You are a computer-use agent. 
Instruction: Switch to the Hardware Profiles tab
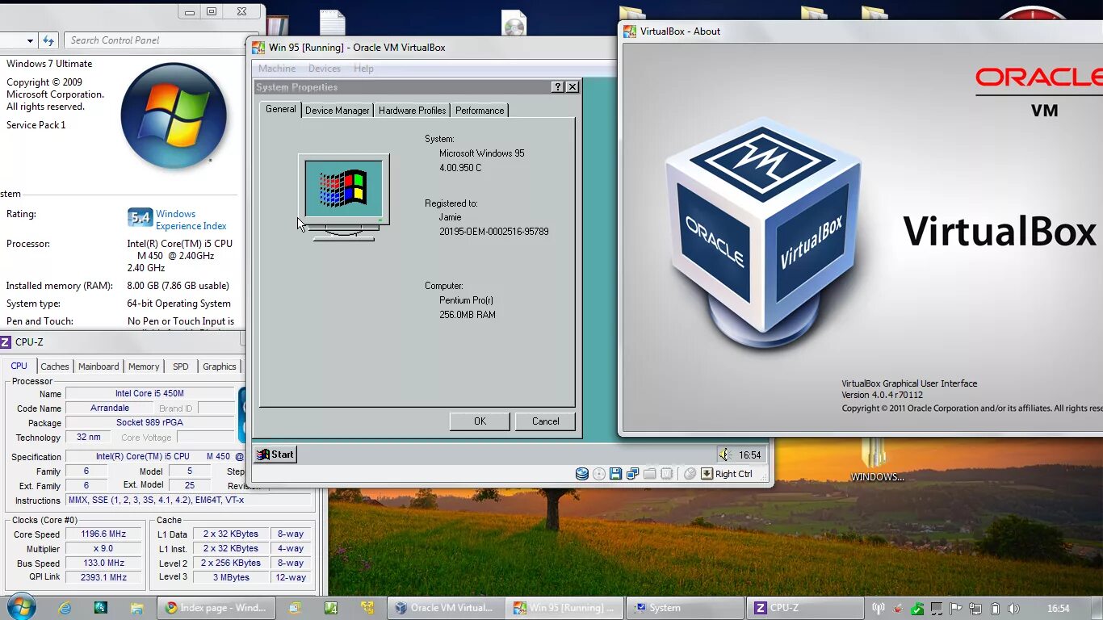point(412,111)
